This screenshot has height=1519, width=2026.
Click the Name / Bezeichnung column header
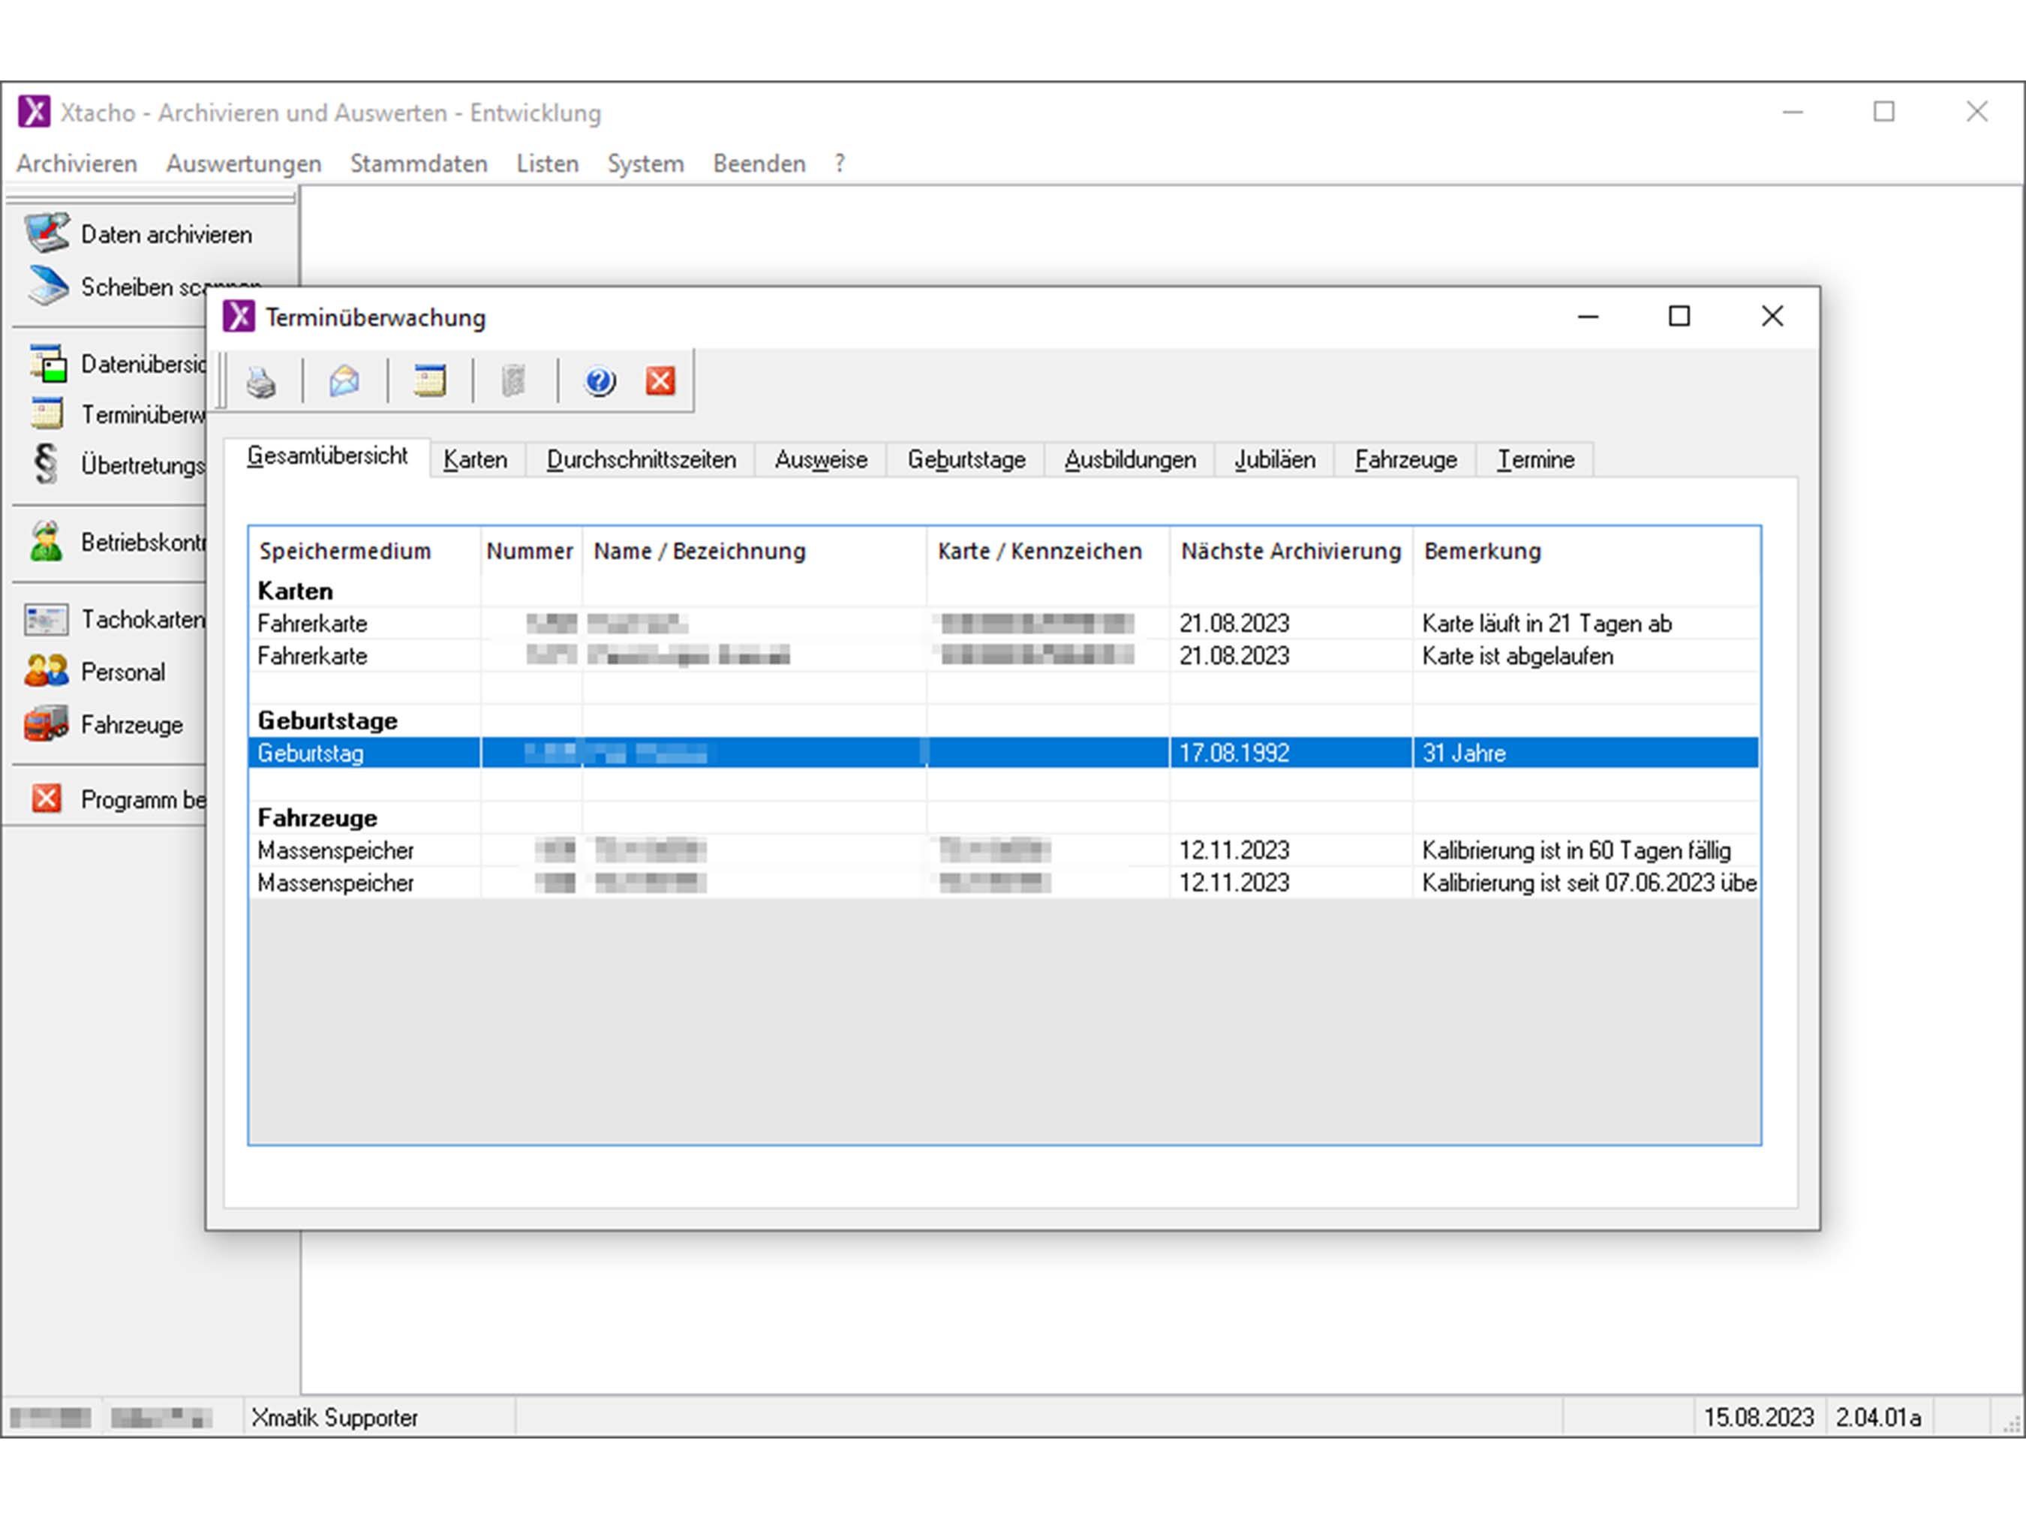point(754,552)
